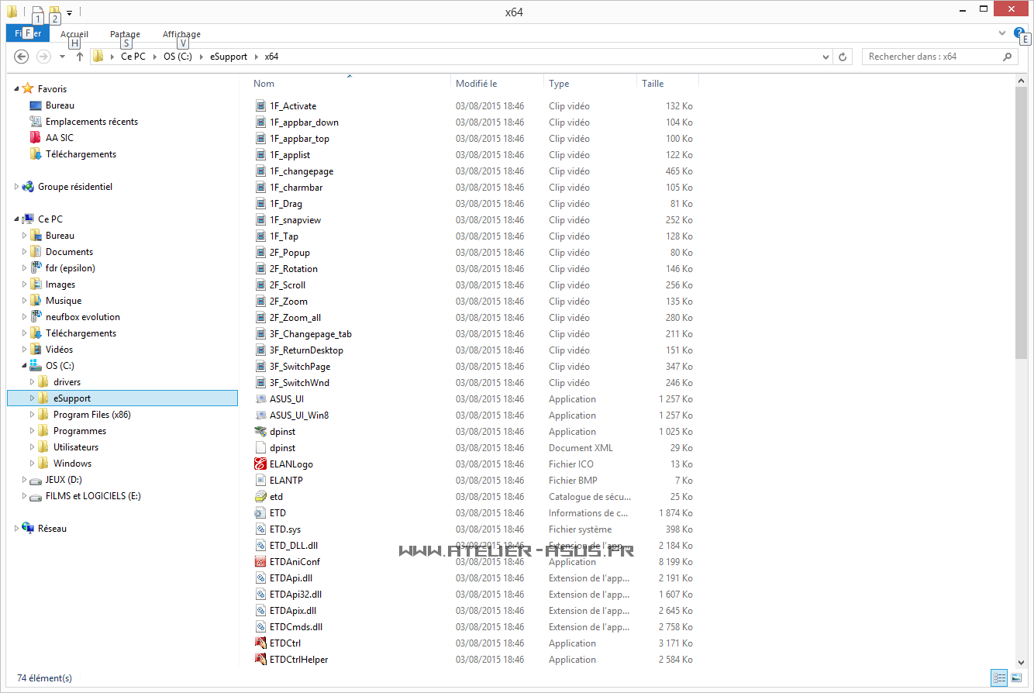Click the search box Rechercher dans x64
Viewport: 1034px width, 693px height.
click(x=932, y=57)
